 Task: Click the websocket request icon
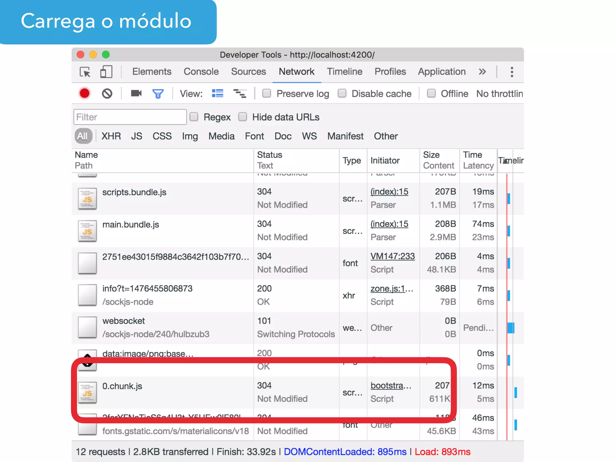point(87,328)
